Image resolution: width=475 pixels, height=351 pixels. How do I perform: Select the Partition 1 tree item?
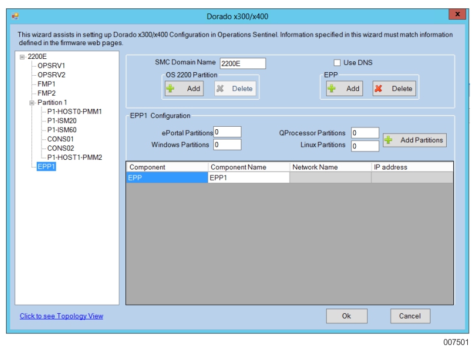[x=52, y=102]
